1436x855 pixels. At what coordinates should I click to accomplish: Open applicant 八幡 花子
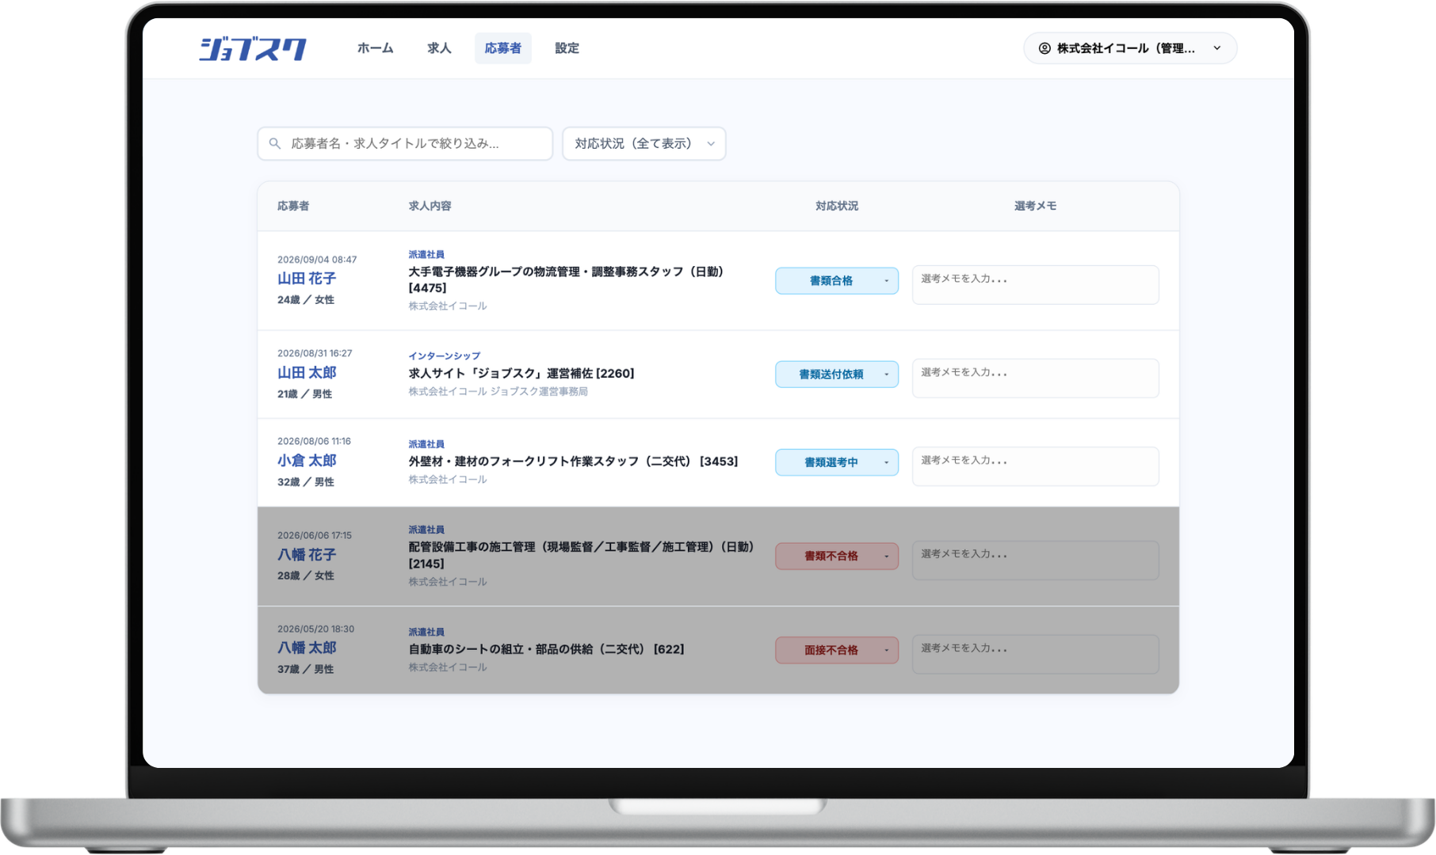click(307, 555)
